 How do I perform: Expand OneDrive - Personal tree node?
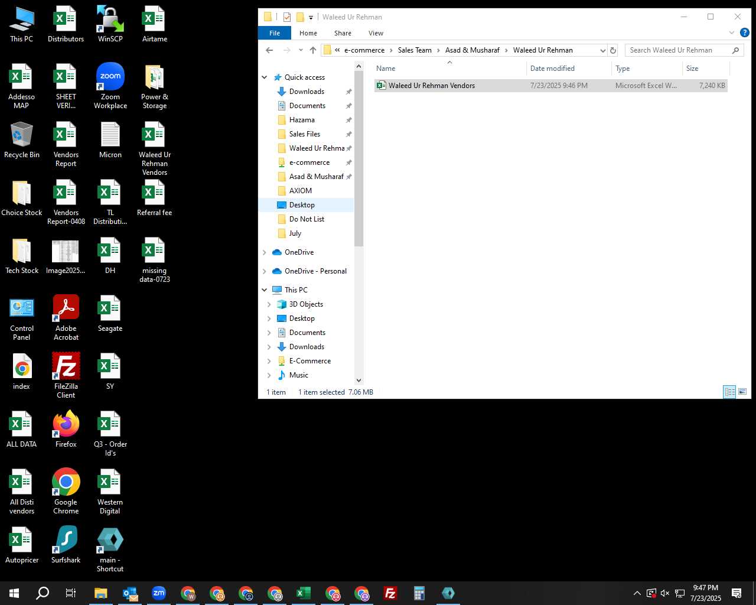[x=265, y=271]
